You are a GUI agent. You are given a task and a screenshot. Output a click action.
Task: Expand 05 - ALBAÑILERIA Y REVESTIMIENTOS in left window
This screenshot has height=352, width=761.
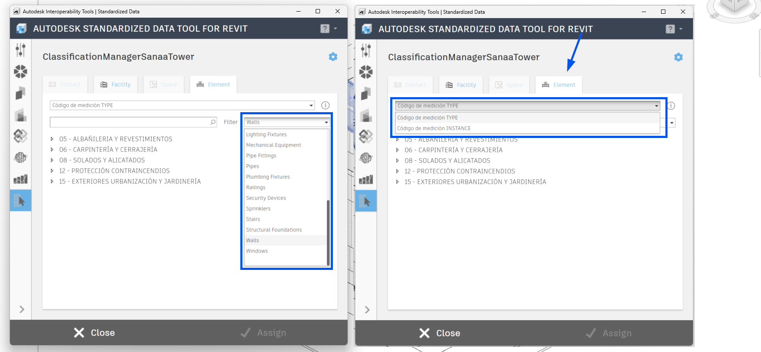[52, 139]
